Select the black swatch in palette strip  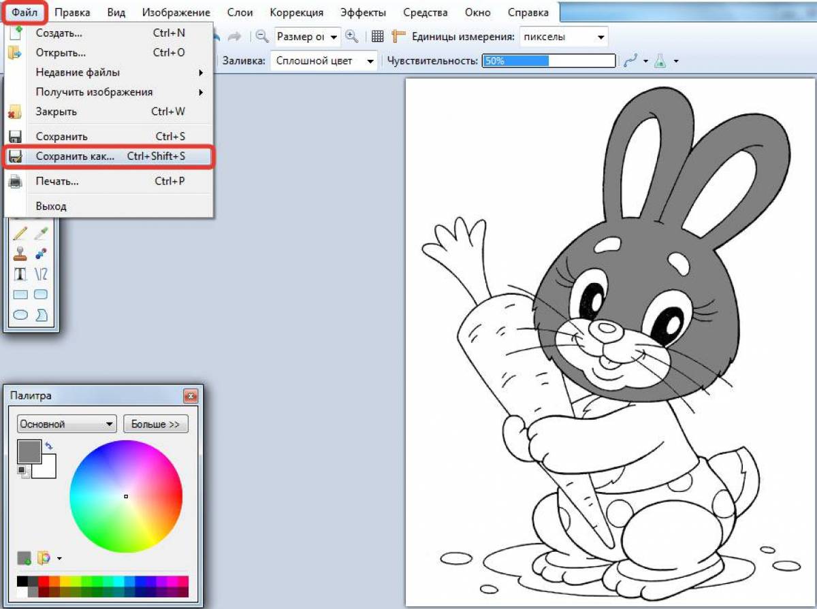pos(22,581)
